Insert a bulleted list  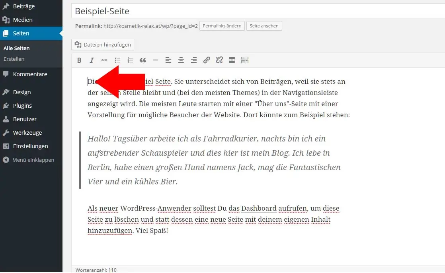click(x=117, y=60)
